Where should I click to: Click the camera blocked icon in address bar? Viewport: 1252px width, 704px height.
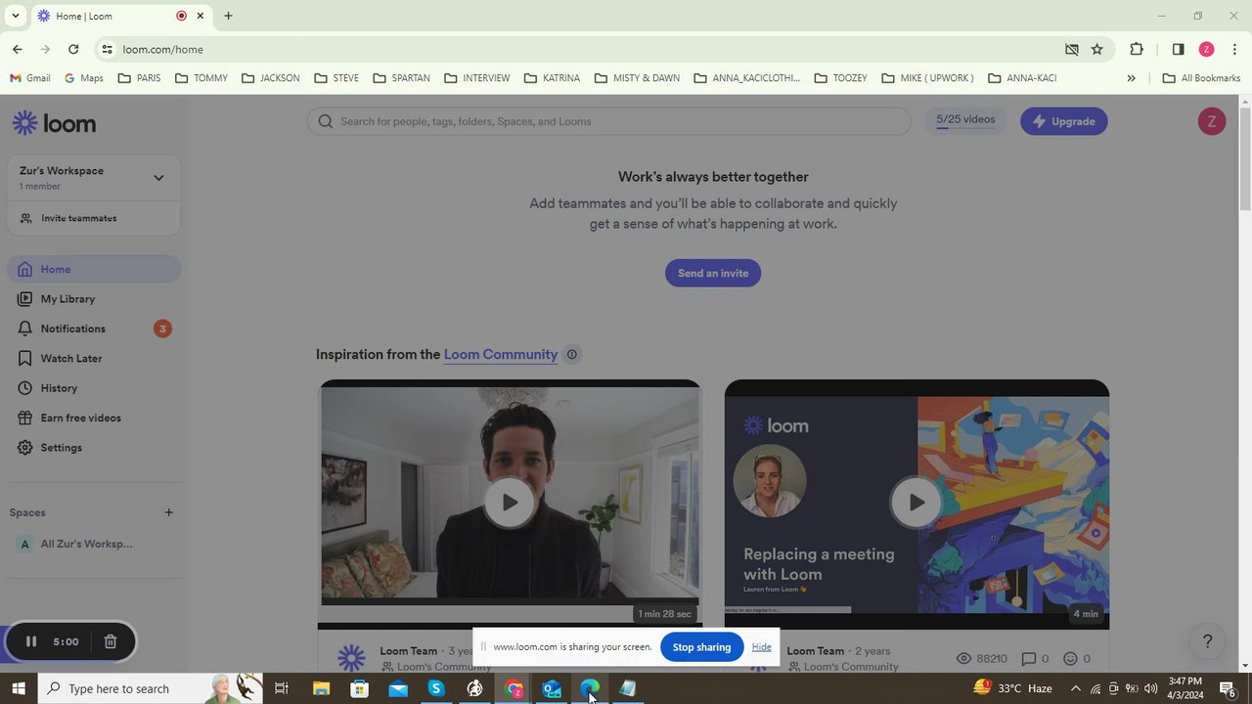click(1072, 49)
